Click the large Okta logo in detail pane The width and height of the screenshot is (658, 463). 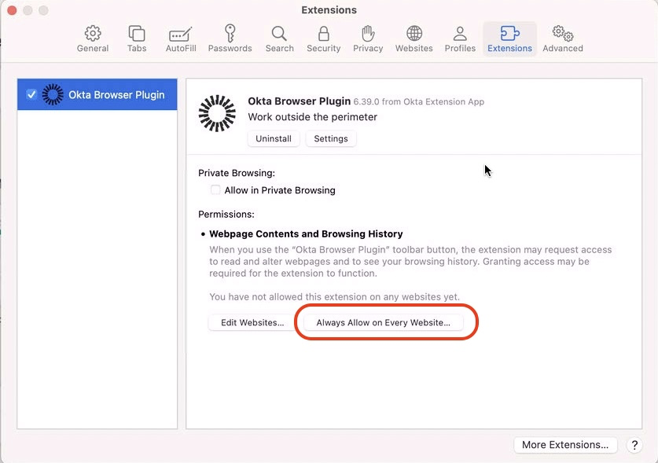217,113
